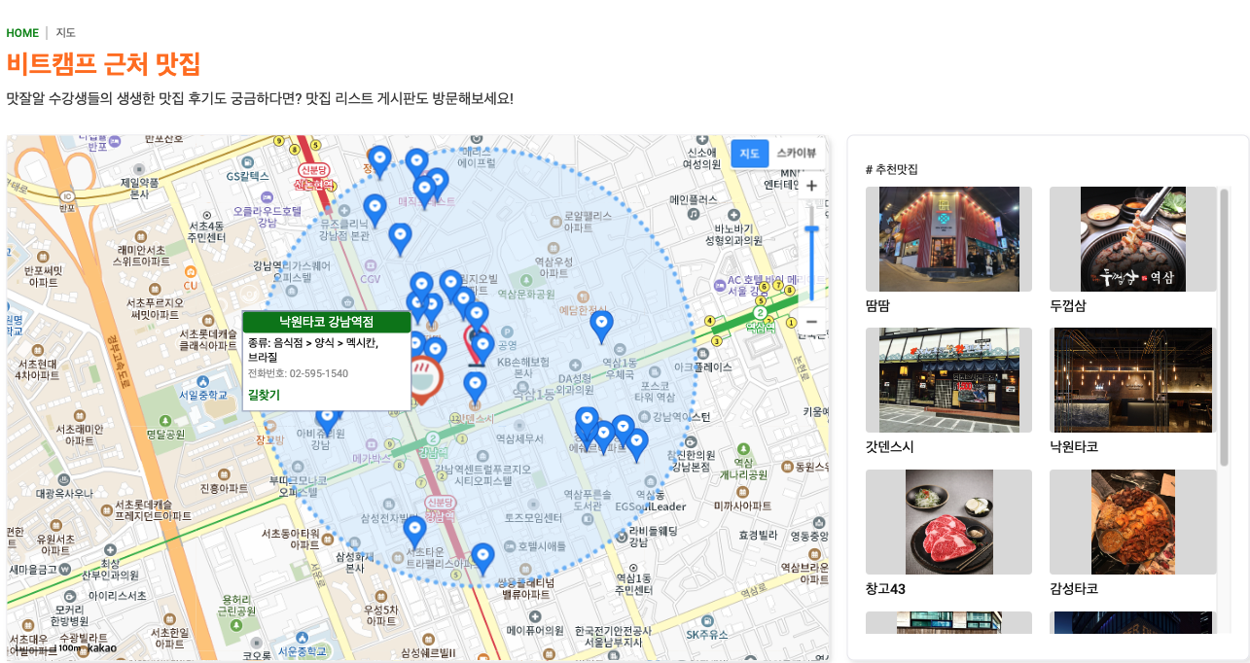Zoom out with the minus button
The width and height of the screenshot is (1250, 663).
pos(811,322)
